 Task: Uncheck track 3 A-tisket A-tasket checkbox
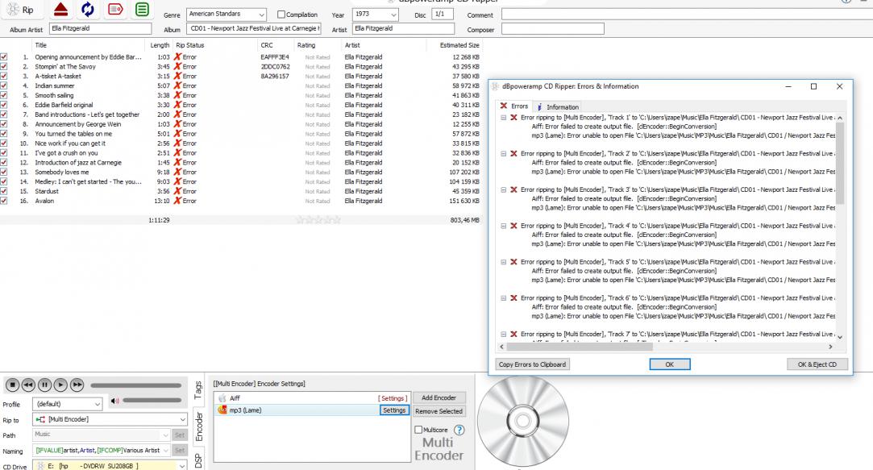pos(4,76)
